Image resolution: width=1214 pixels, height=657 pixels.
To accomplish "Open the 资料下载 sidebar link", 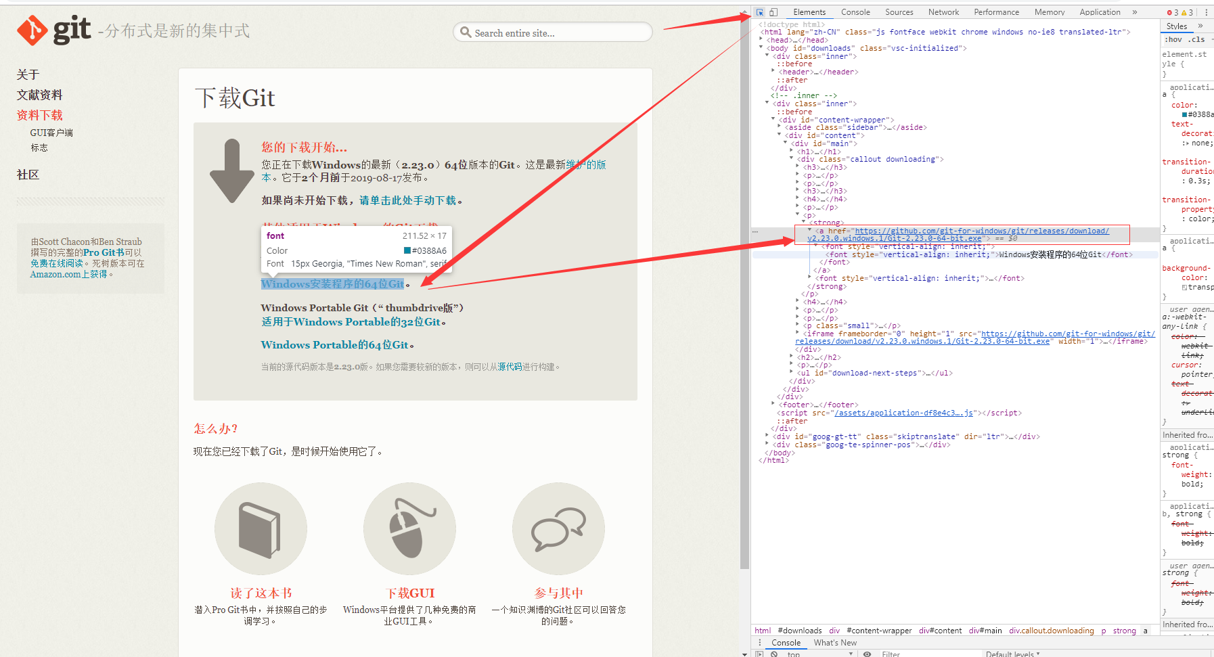I will [39, 115].
